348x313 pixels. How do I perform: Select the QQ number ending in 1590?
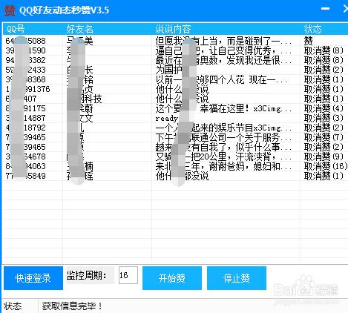click(26, 50)
